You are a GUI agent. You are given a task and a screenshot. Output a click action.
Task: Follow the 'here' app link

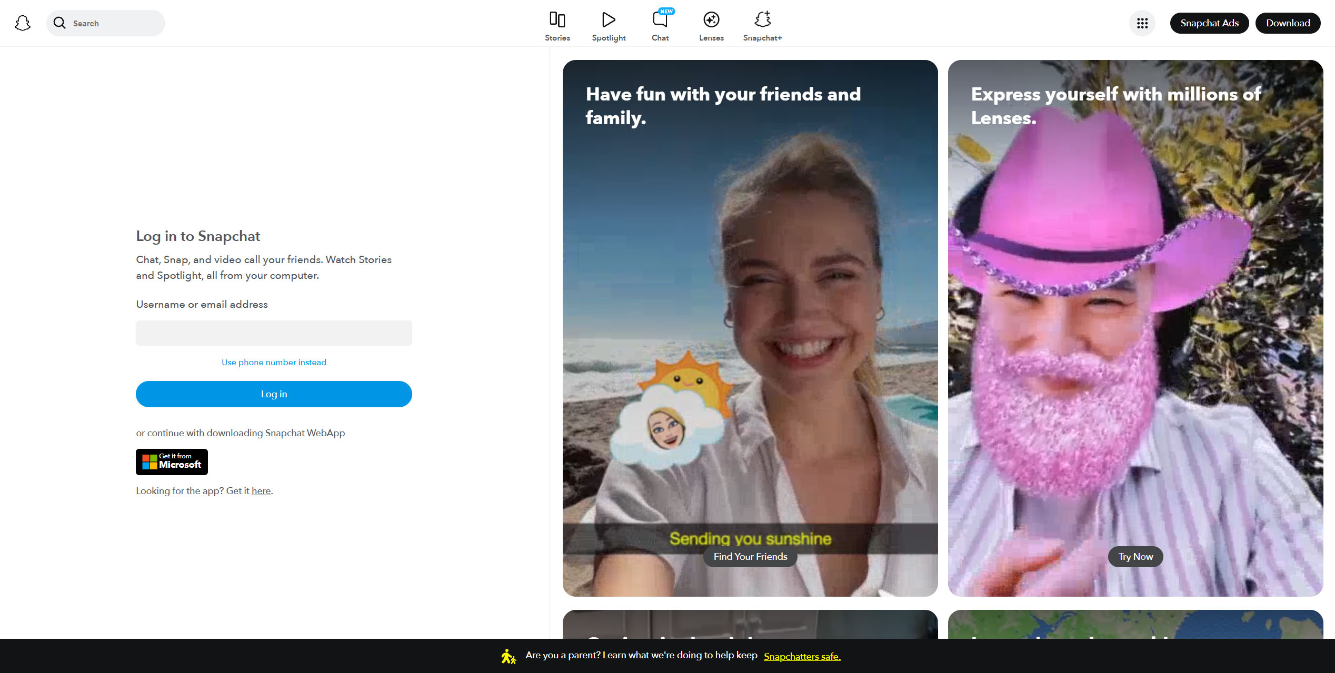coord(261,491)
